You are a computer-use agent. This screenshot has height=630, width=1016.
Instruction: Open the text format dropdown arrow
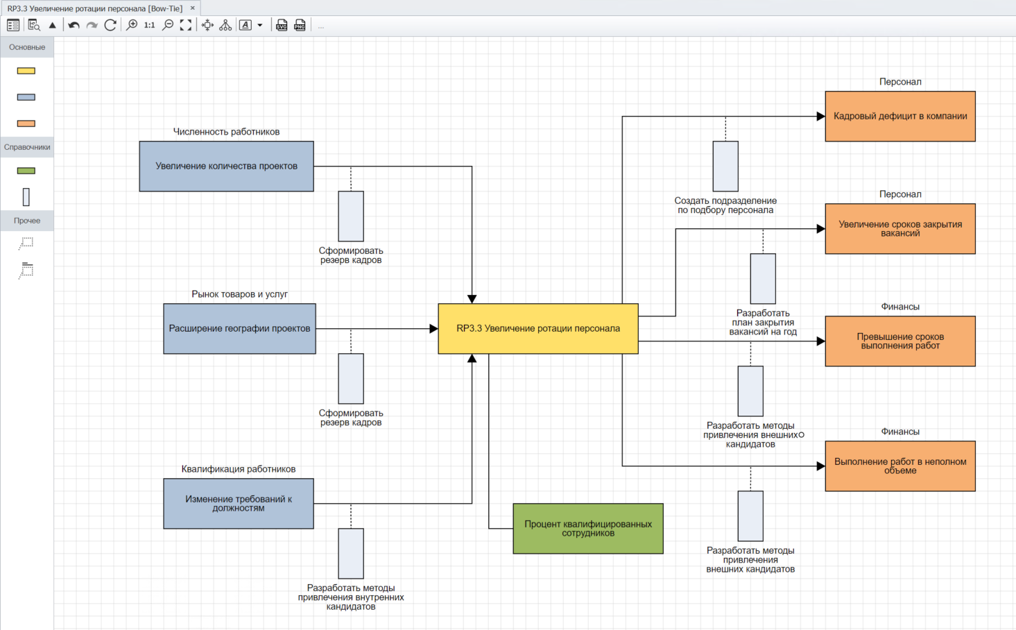260,25
